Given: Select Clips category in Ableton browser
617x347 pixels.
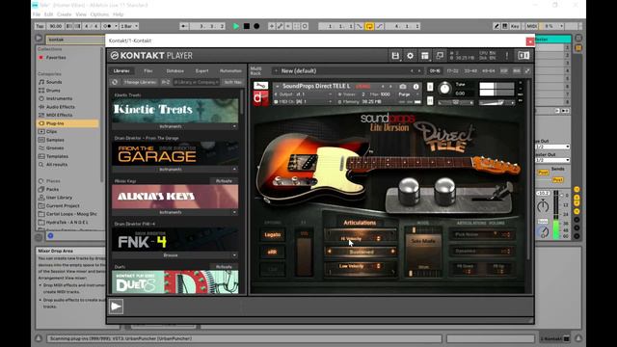Looking at the screenshot, I should click(51, 131).
